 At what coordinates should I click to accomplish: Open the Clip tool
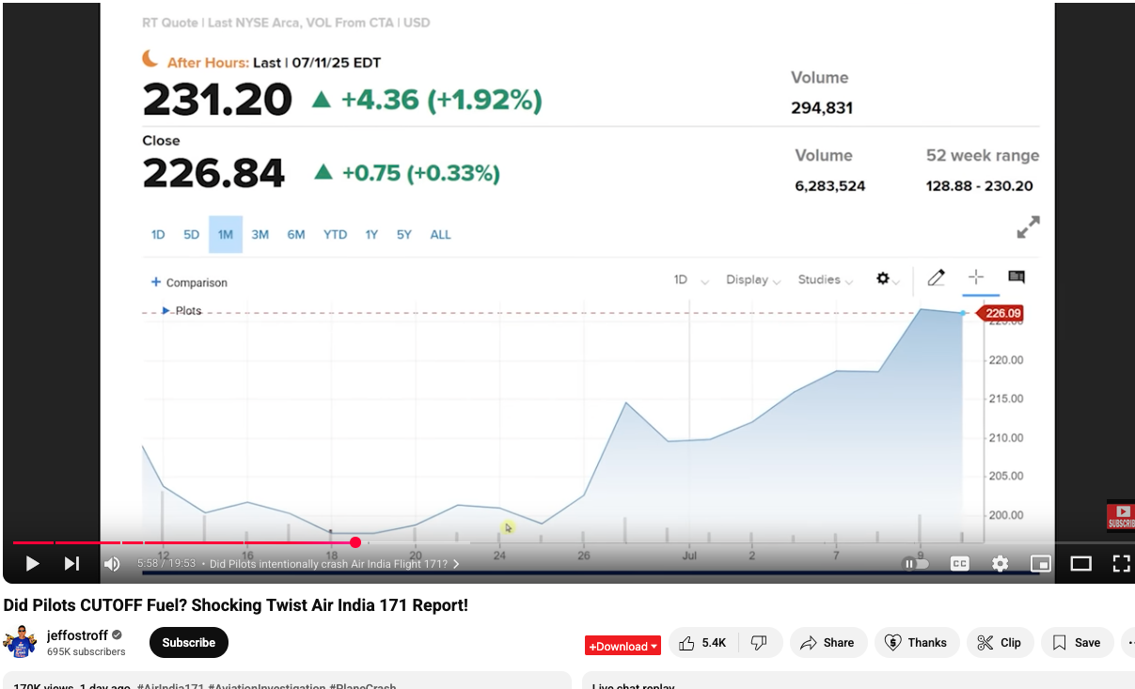(x=1000, y=643)
